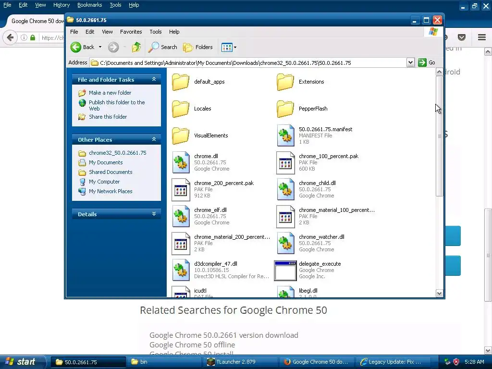Screen dimensions: 492x369
Task: Select the PepperFlash folder icon
Action: 285,109
